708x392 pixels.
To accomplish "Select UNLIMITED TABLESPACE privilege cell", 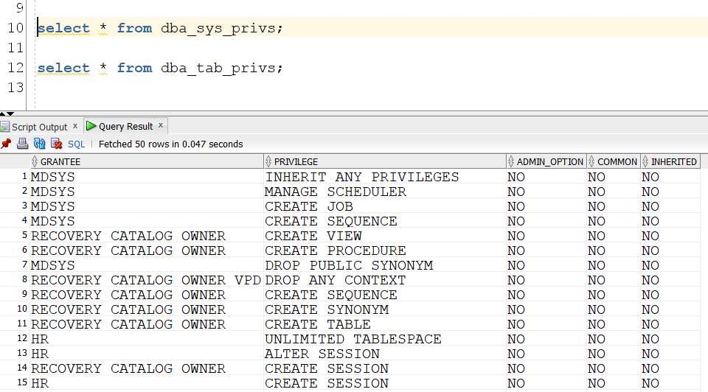I will 353,339.
